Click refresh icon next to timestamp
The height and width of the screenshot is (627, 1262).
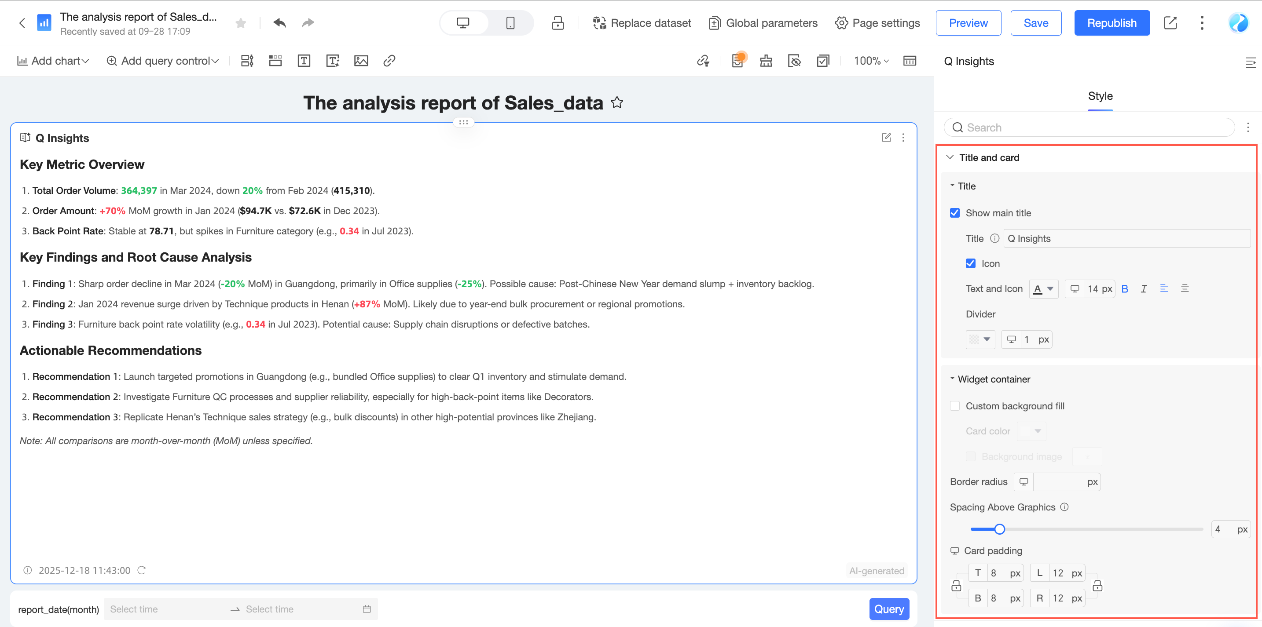142,570
